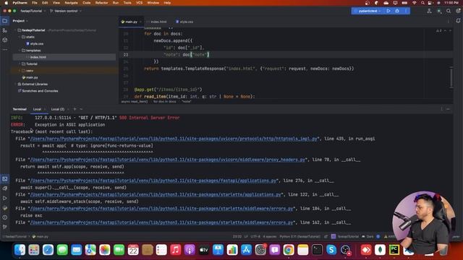Click the Run play button in the top toolbar
The height and width of the screenshot is (260, 463).
(x=388, y=11)
